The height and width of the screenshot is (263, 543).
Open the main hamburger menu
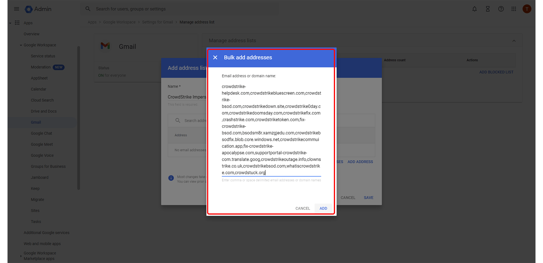pos(17,9)
